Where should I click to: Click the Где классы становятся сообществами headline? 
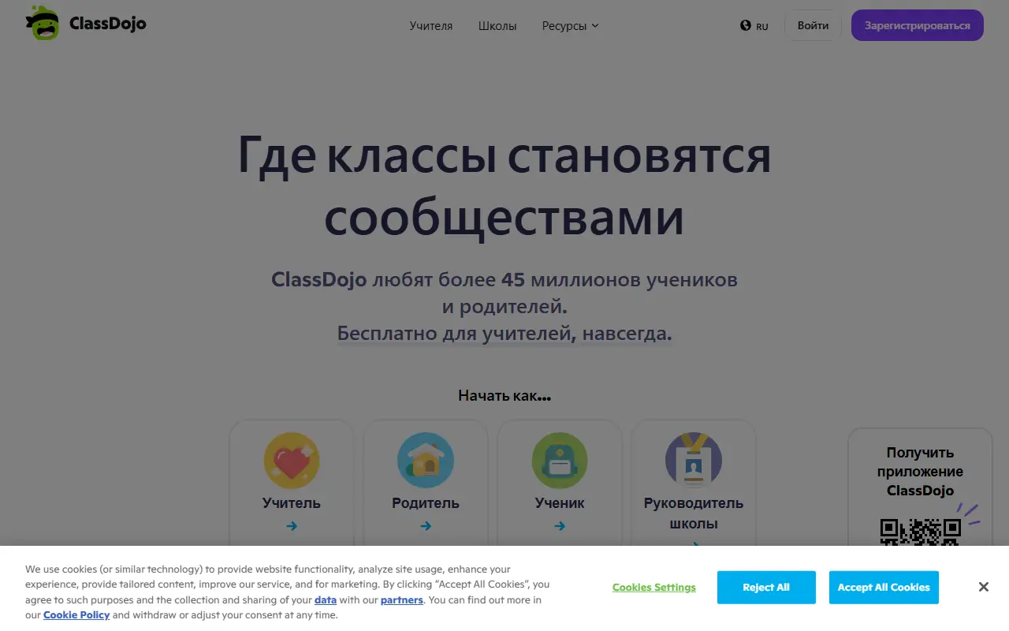coord(504,187)
